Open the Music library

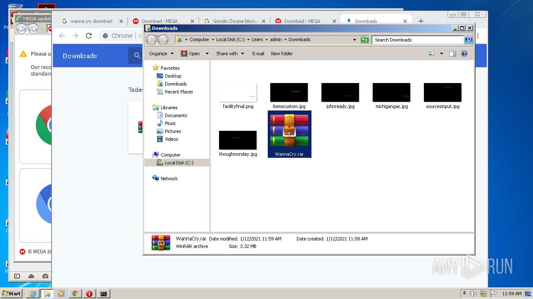click(170, 123)
